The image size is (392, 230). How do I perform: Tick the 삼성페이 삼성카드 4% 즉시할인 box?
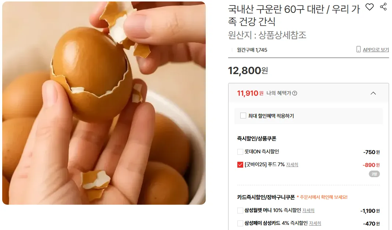point(240,223)
